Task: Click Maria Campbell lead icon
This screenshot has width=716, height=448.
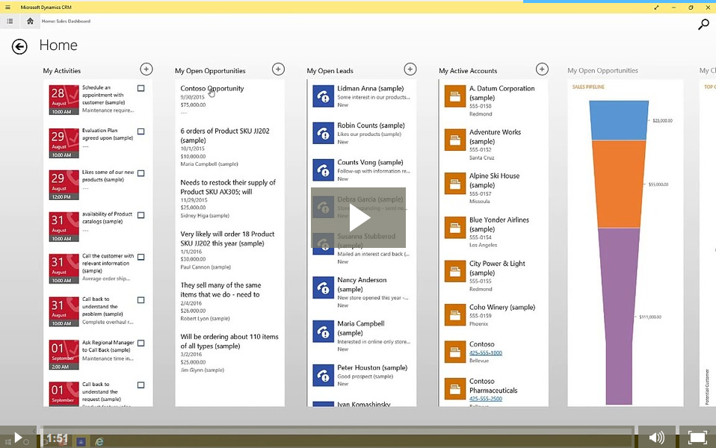Action: 324,332
